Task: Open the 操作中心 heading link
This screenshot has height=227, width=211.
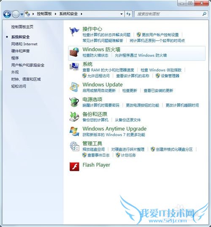Action: (92, 29)
